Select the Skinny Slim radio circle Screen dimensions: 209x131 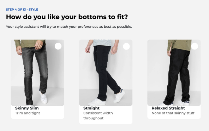point(58,46)
